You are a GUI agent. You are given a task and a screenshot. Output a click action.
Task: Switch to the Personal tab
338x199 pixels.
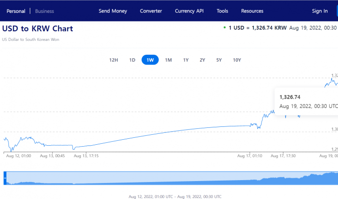click(x=16, y=11)
